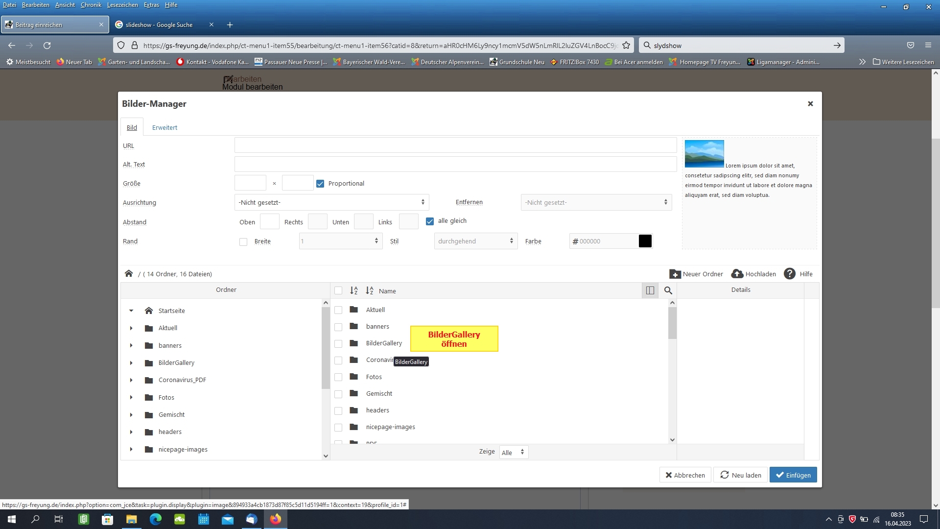Click into the URL input field

[455, 145]
